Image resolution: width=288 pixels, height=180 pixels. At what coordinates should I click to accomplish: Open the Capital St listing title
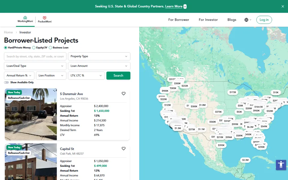67,149
